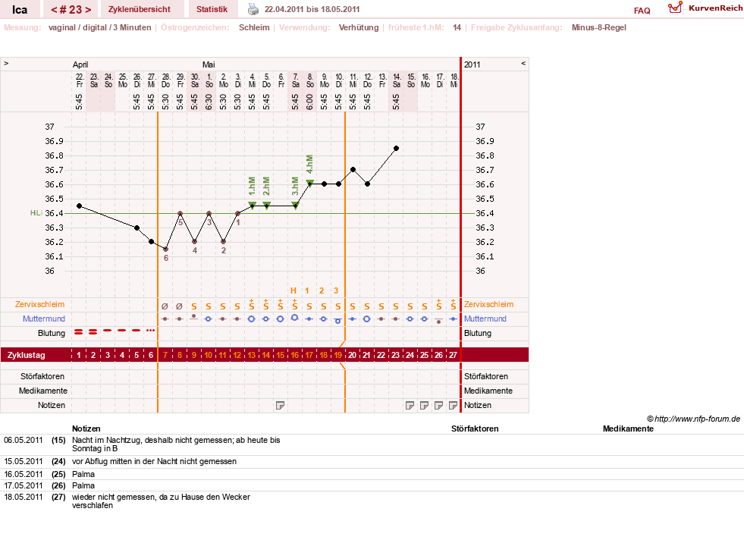744x540 pixels.
Task: Click the mucus peak marker H
Action: point(294,290)
